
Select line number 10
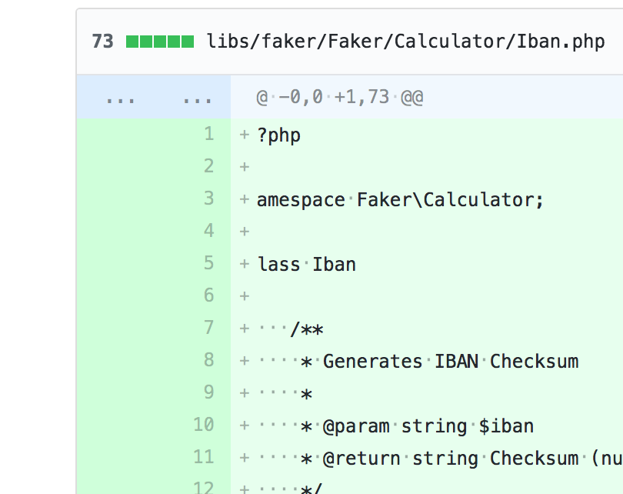[x=203, y=425]
